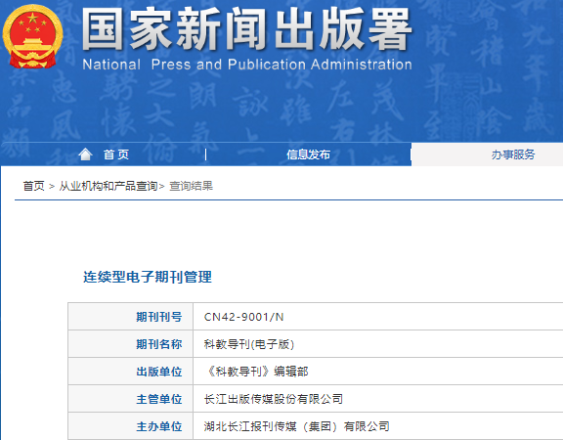This screenshot has width=563, height=440.
Task: Click the home house icon in navigation
Action: (85, 154)
